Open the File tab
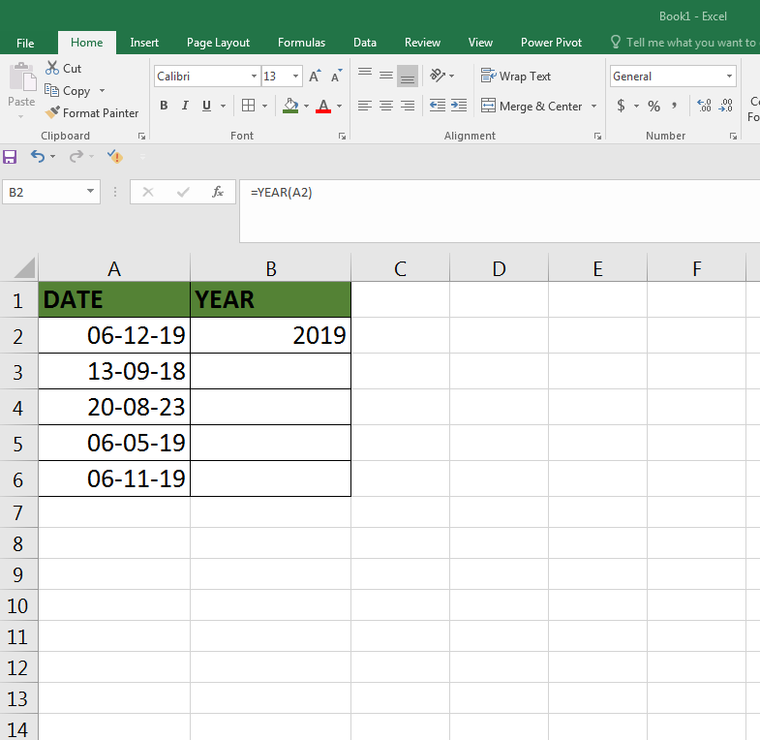Image resolution: width=760 pixels, height=740 pixels. point(25,44)
